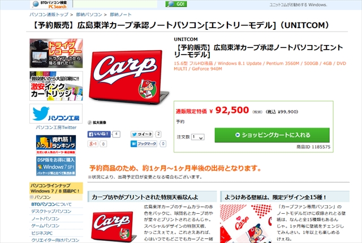This screenshot has width=362, height=243.
Task: Open ノートパソコン in the sidebar list
Action: click(45, 218)
